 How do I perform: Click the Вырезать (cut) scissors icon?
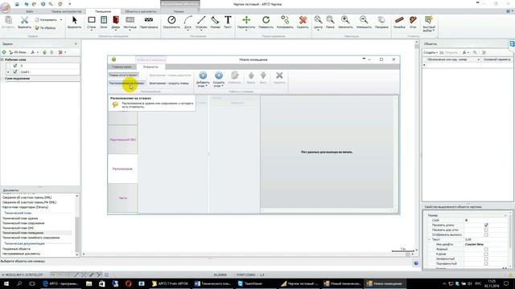coord(24,20)
